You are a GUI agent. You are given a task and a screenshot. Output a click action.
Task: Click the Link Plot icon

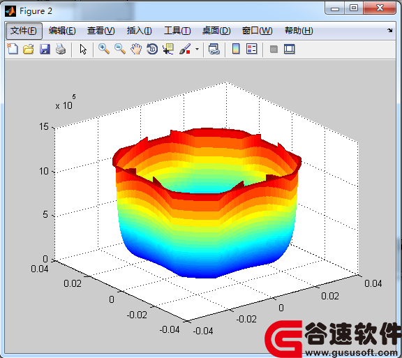click(214, 49)
